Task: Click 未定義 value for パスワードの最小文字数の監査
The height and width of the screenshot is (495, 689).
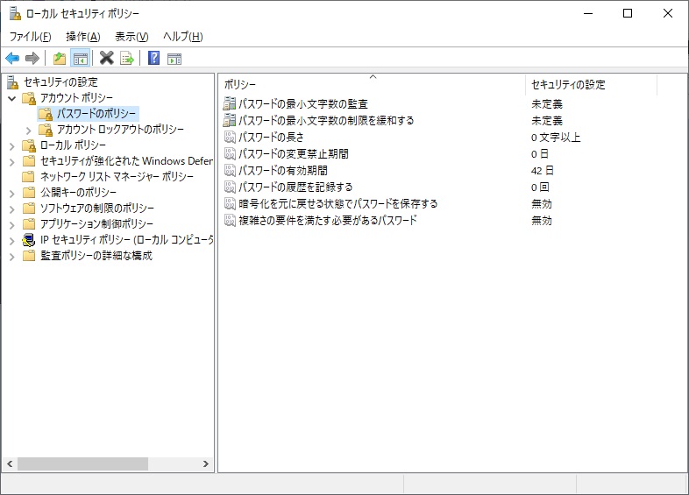Action: pyautogui.click(x=547, y=104)
